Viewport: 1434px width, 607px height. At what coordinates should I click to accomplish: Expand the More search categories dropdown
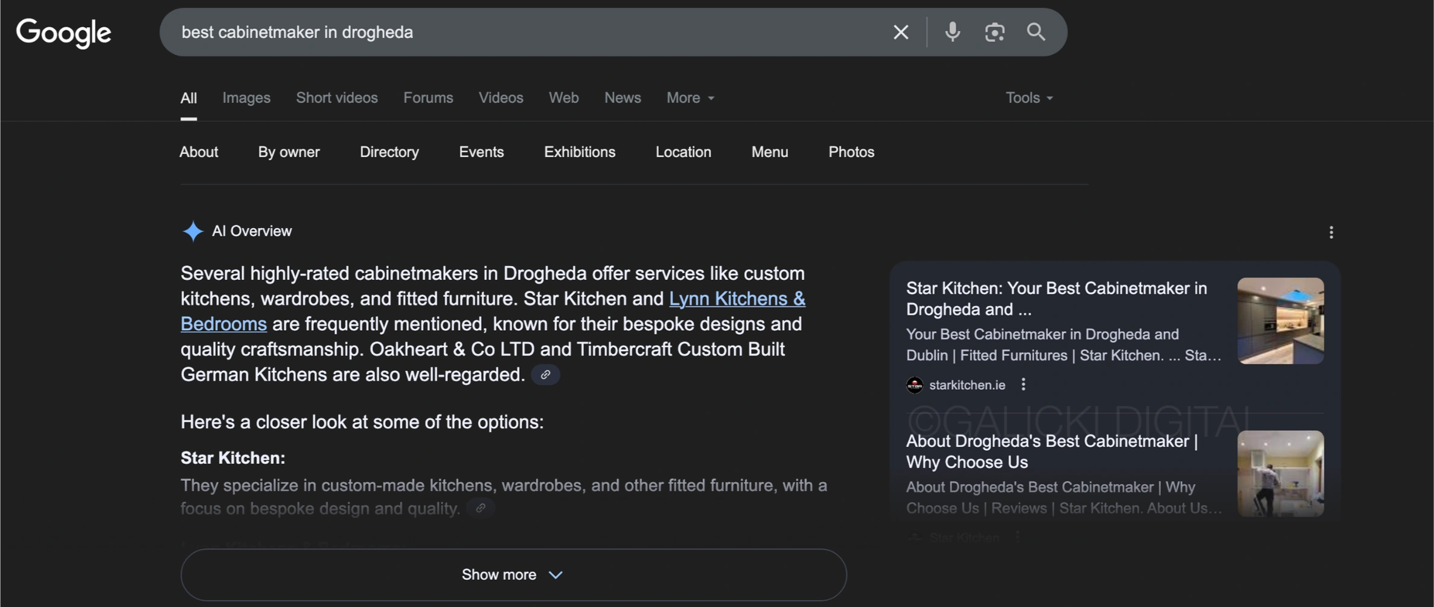(x=690, y=98)
